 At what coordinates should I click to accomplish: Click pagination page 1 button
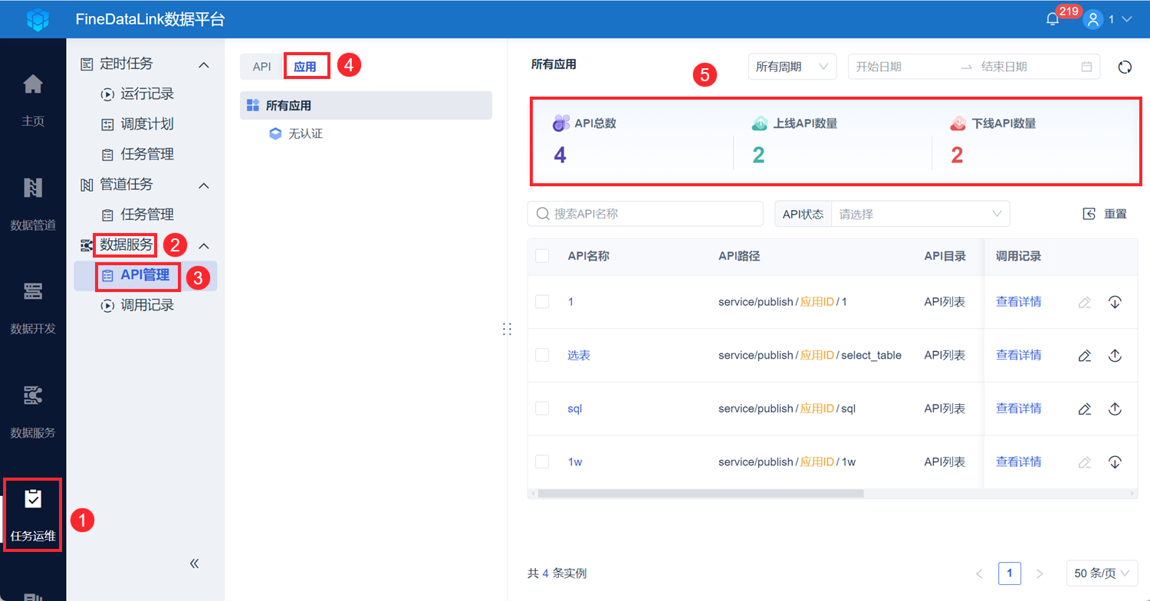tap(1010, 573)
